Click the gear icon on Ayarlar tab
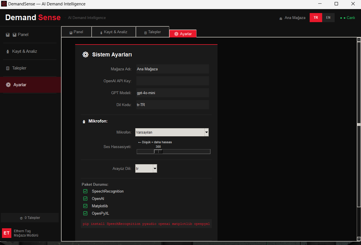361x245 pixels. (176, 34)
